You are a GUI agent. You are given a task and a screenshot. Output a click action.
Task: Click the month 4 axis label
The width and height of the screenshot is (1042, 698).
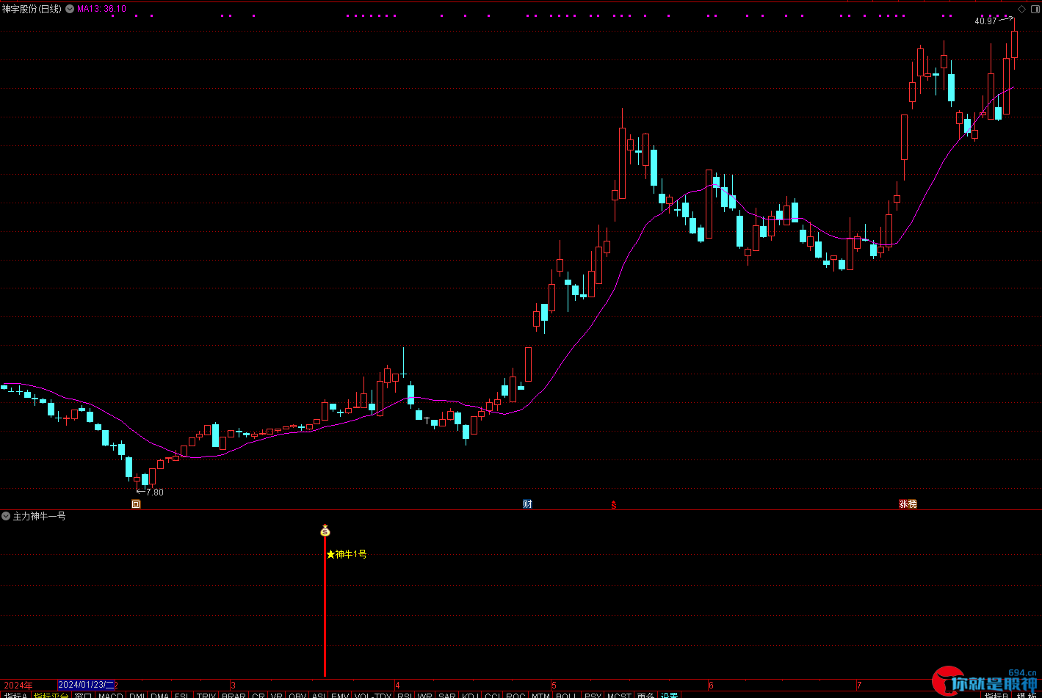point(397,685)
